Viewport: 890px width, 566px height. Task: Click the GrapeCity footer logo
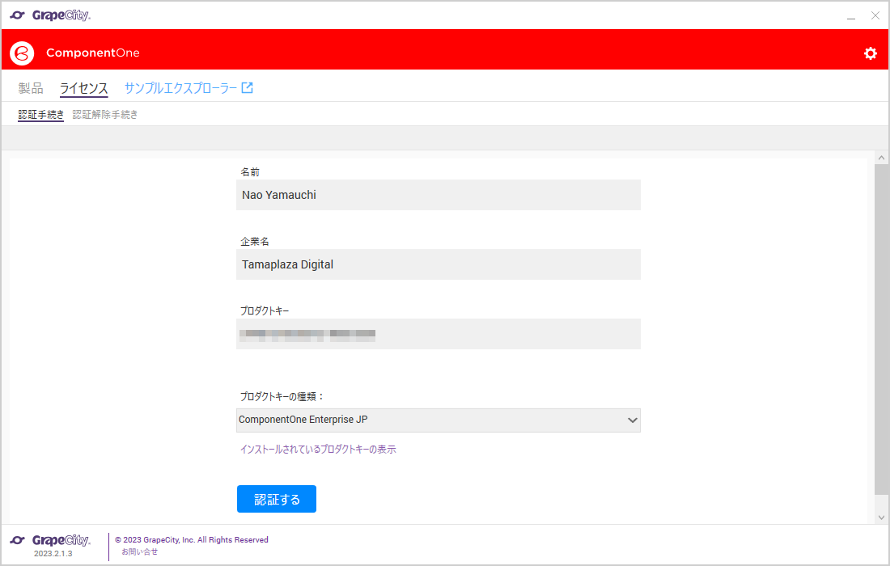pyautogui.click(x=50, y=540)
